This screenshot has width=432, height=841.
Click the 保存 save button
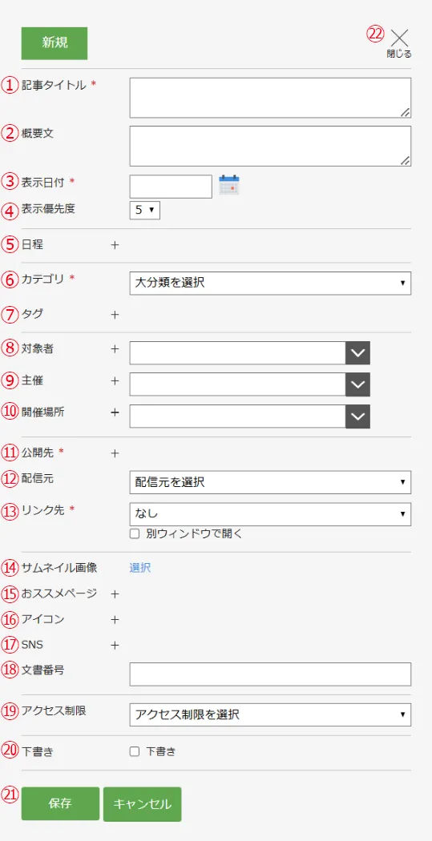coord(61,804)
